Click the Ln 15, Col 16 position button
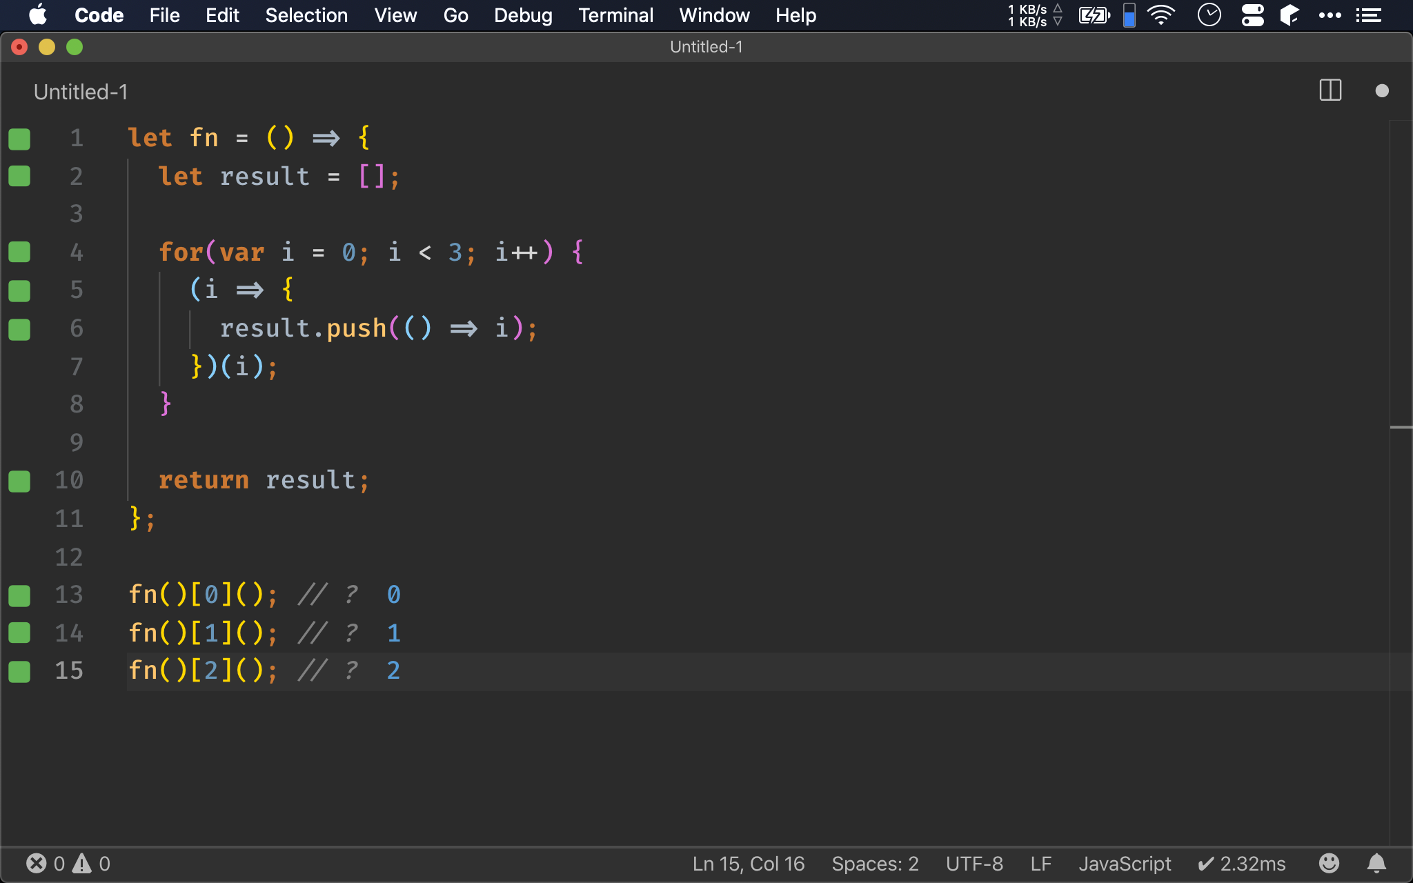The width and height of the screenshot is (1413, 883). 749,863
